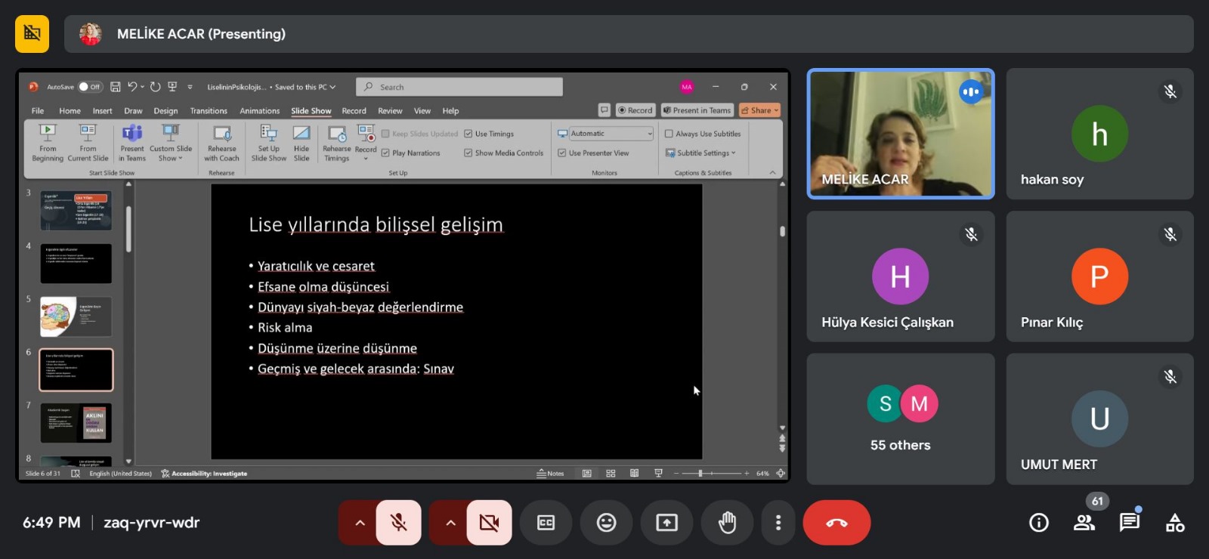Expand the camera video settings chevron
The width and height of the screenshot is (1209, 559).
(x=450, y=523)
